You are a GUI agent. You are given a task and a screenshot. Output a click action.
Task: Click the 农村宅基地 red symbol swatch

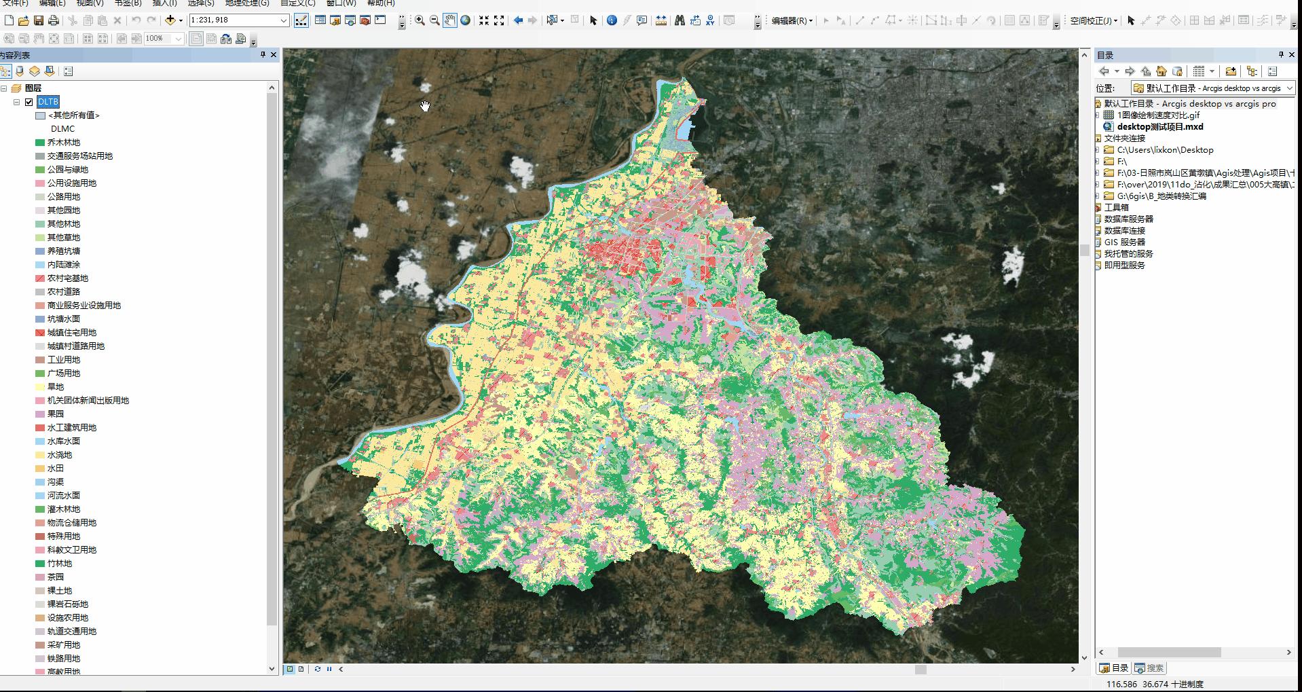39,278
